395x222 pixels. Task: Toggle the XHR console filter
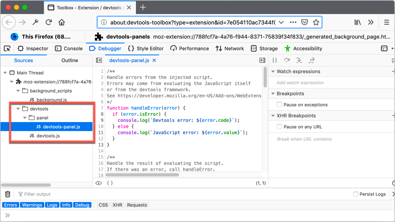pyautogui.click(x=117, y=205)
